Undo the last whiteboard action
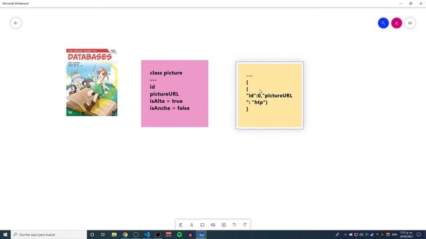This screenshot has height=239, width=426. pos(234,224)
